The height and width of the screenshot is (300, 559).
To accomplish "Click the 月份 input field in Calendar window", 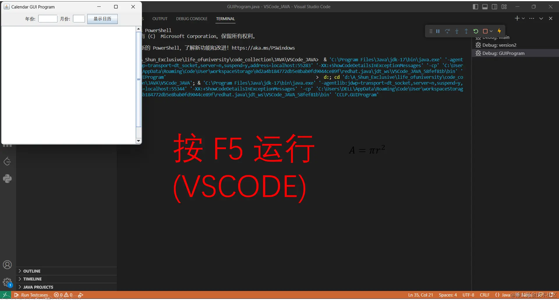I will 79,19.
